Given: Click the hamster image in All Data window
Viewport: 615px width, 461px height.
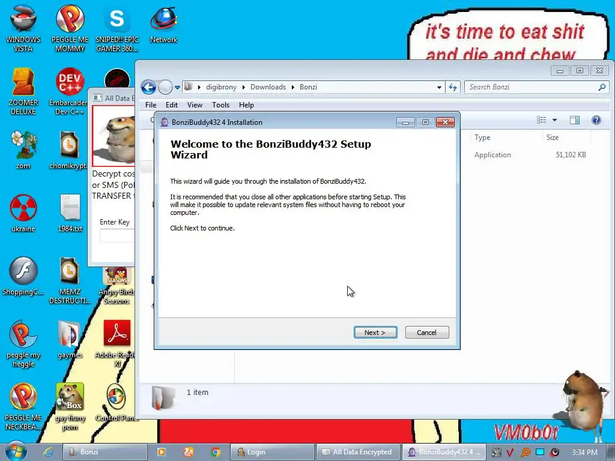Looking at the screenshot, I should coord(114,136).
